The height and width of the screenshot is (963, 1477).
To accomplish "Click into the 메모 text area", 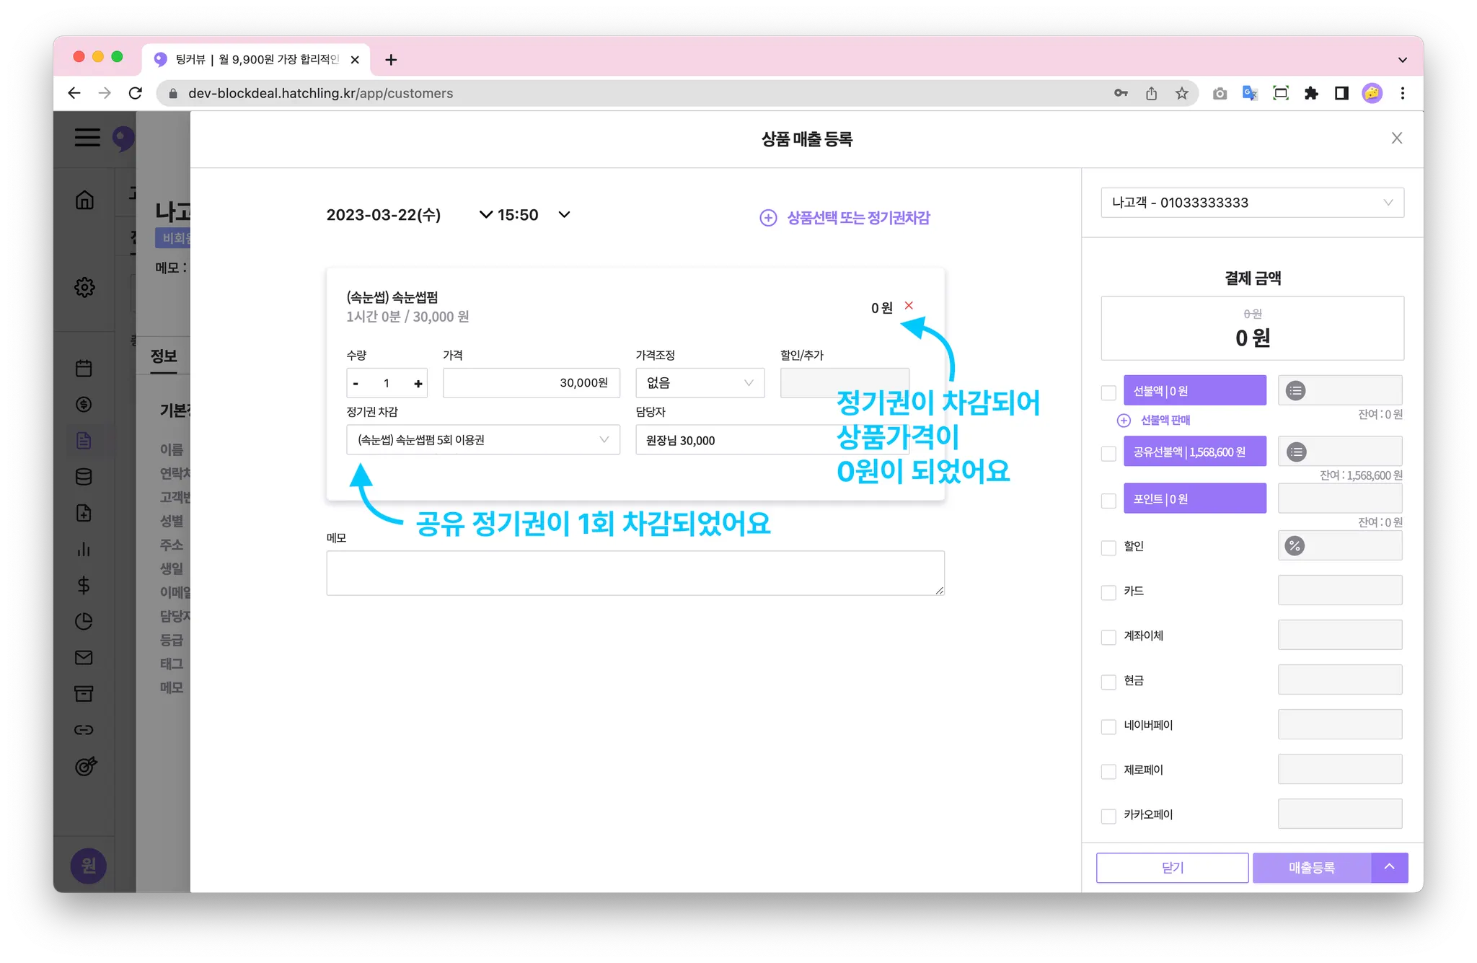I will click(x=635, y=573).
